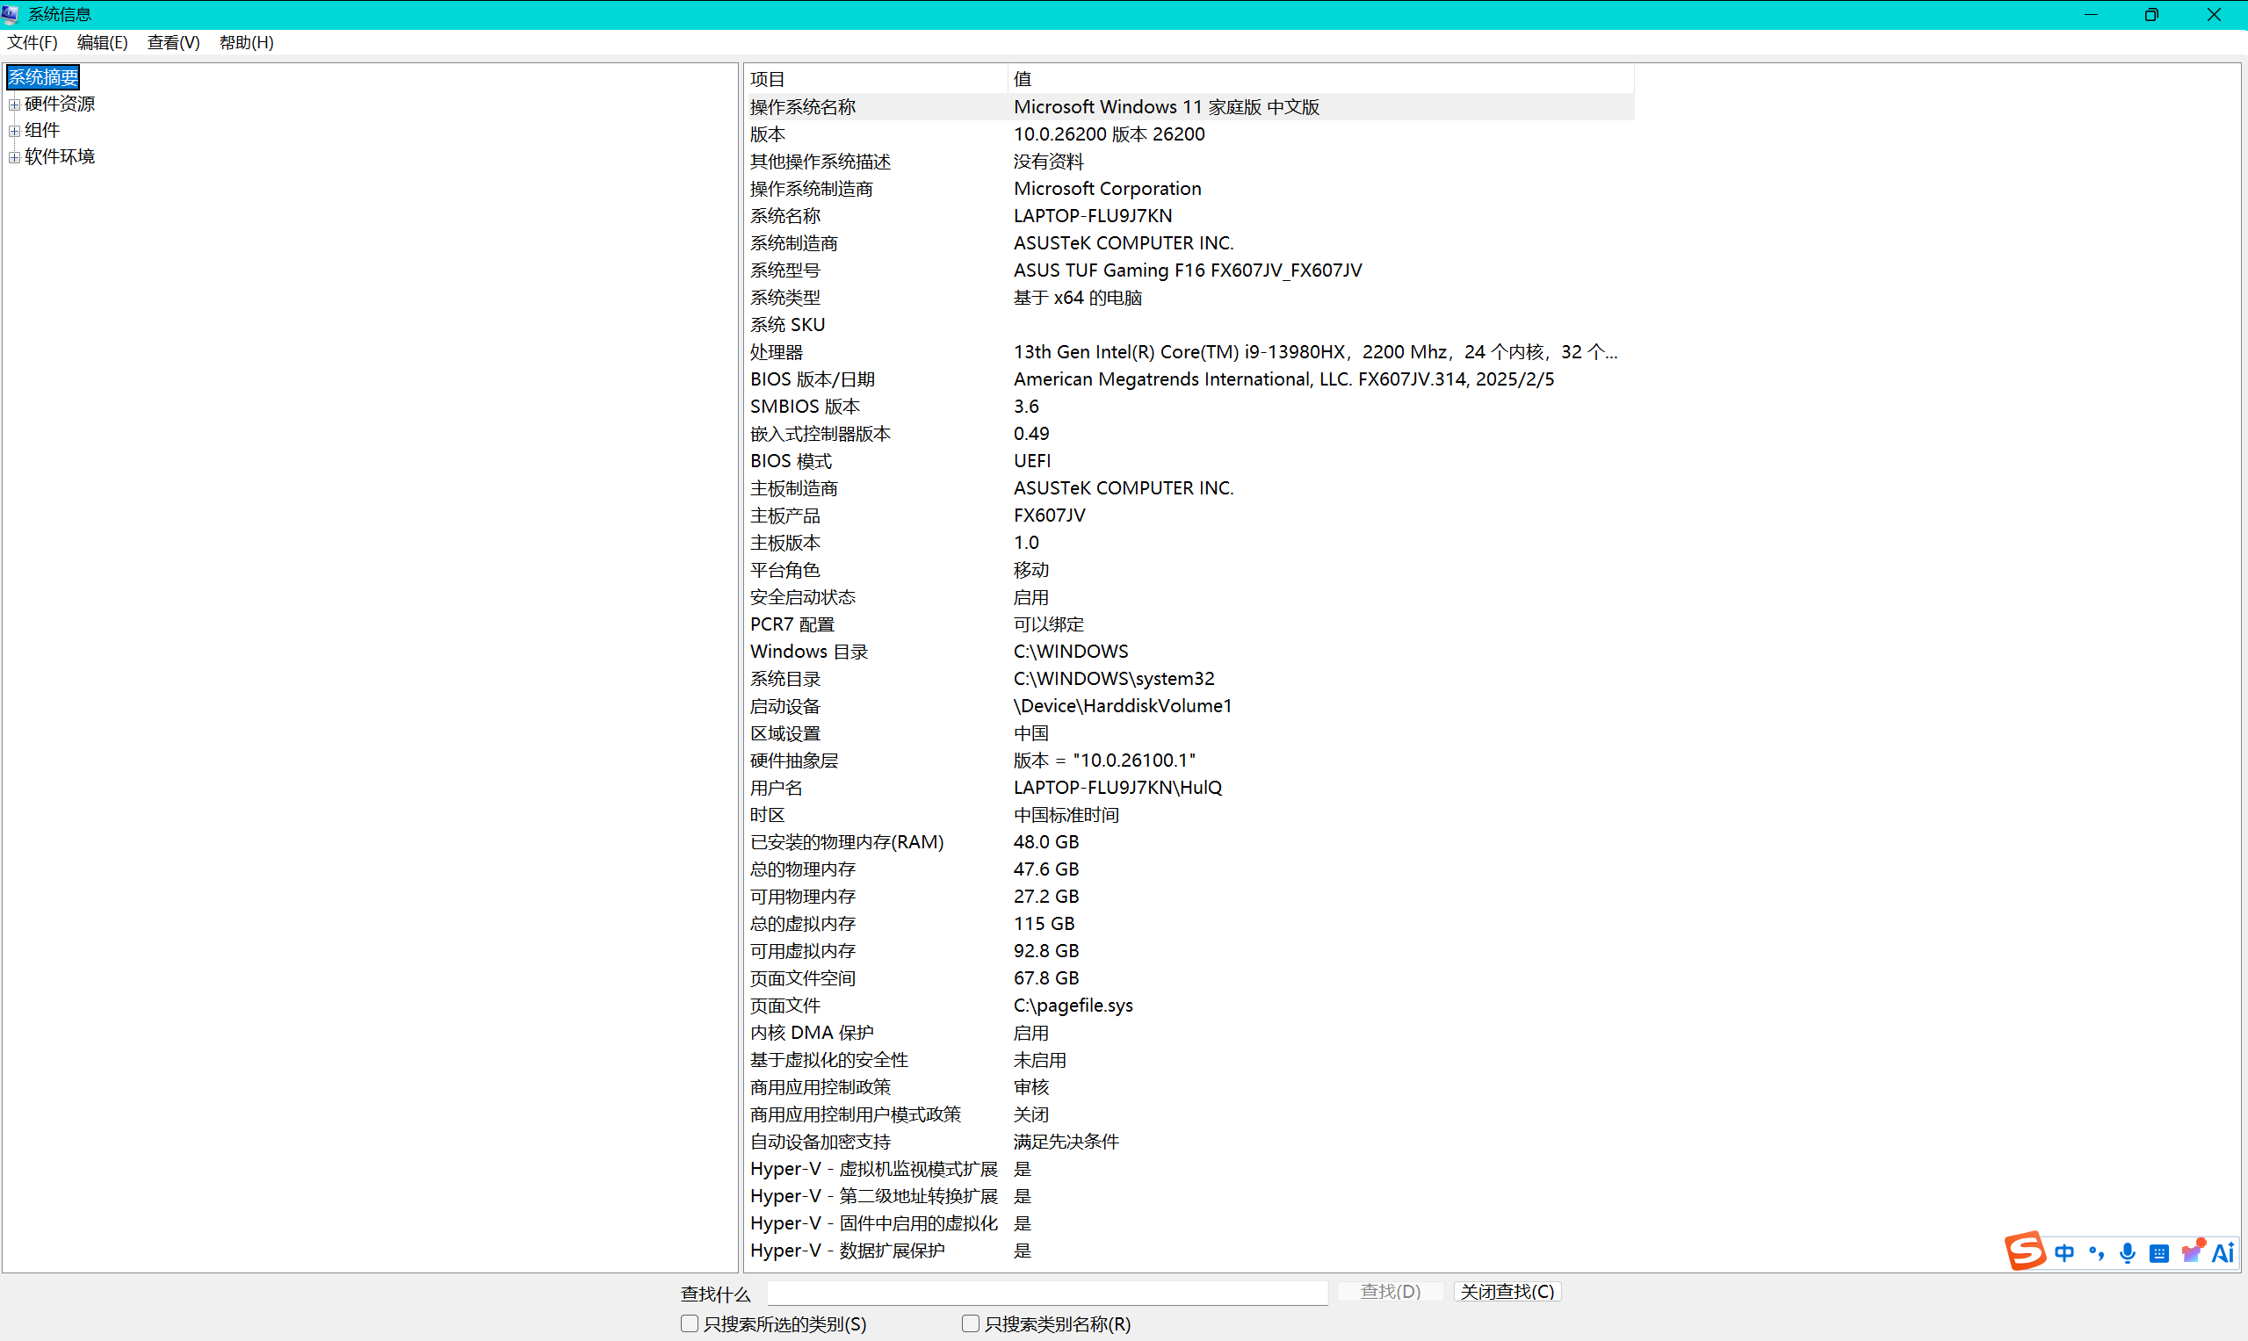Open the 帮助(H) menu
2248x1341 pixels.
click(246, 42)
